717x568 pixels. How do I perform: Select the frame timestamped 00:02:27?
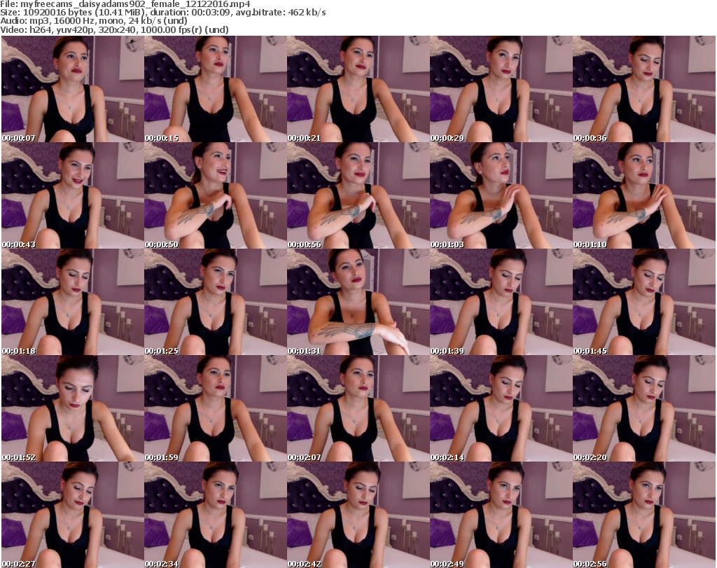(x=72, y=515)
